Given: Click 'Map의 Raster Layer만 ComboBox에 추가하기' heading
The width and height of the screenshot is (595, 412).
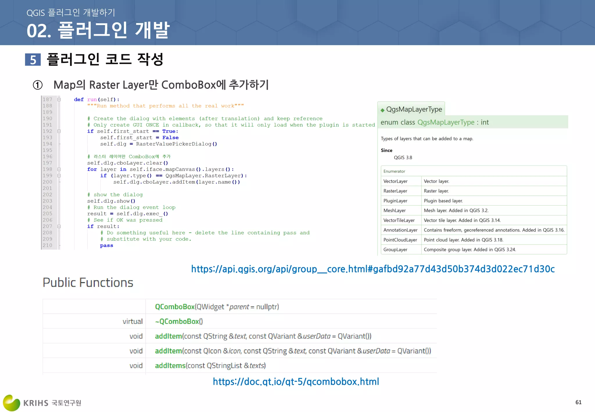Looking at the screenshot, I should click(161, 85).
